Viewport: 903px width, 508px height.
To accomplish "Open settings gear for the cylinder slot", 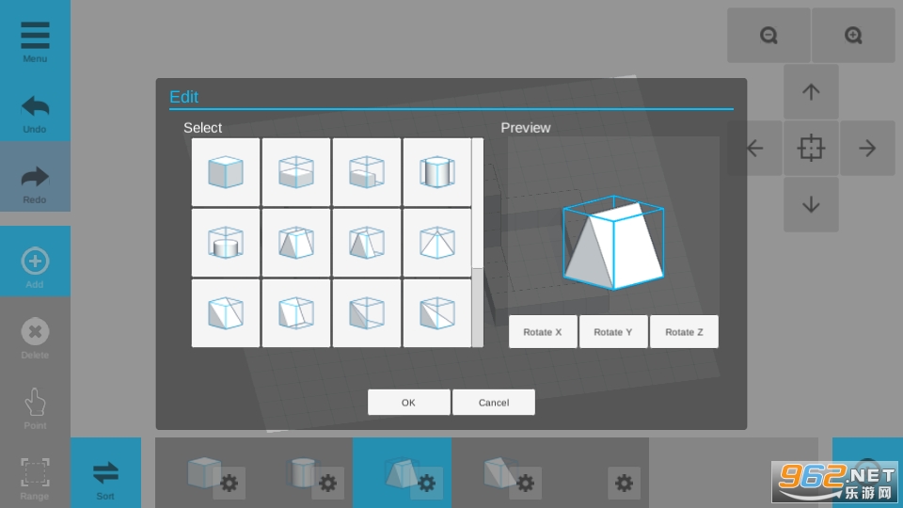I will (327, 484).
